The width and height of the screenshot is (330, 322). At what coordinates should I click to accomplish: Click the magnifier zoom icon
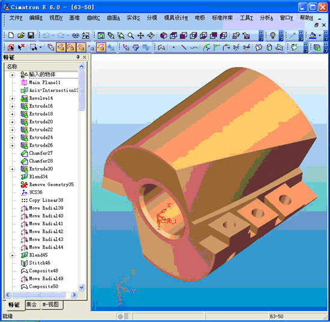[x=131, y=35]
